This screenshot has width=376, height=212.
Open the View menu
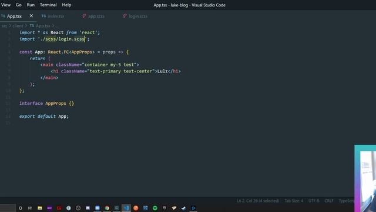(6, 5)
